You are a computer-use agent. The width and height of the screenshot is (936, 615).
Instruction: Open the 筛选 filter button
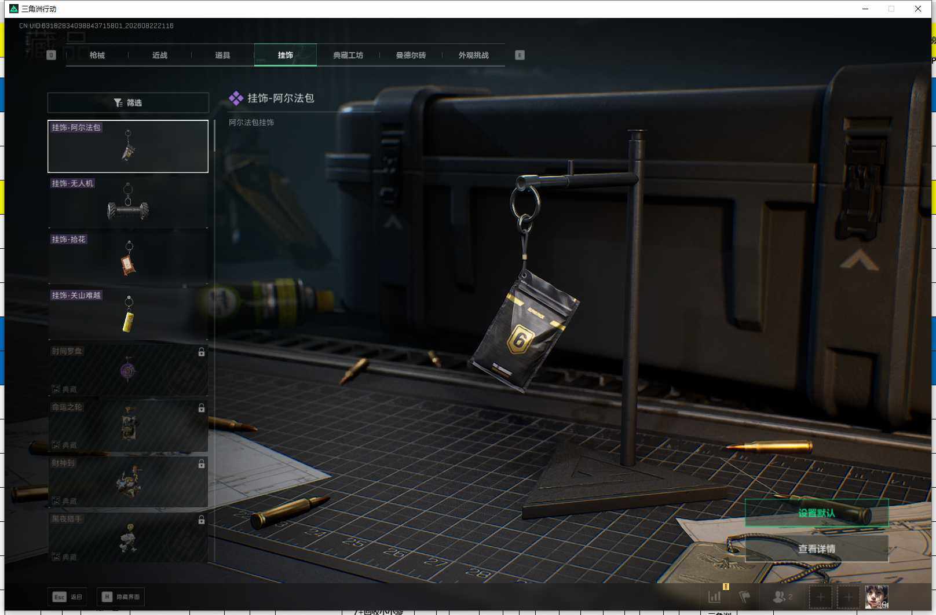[128, 102]
